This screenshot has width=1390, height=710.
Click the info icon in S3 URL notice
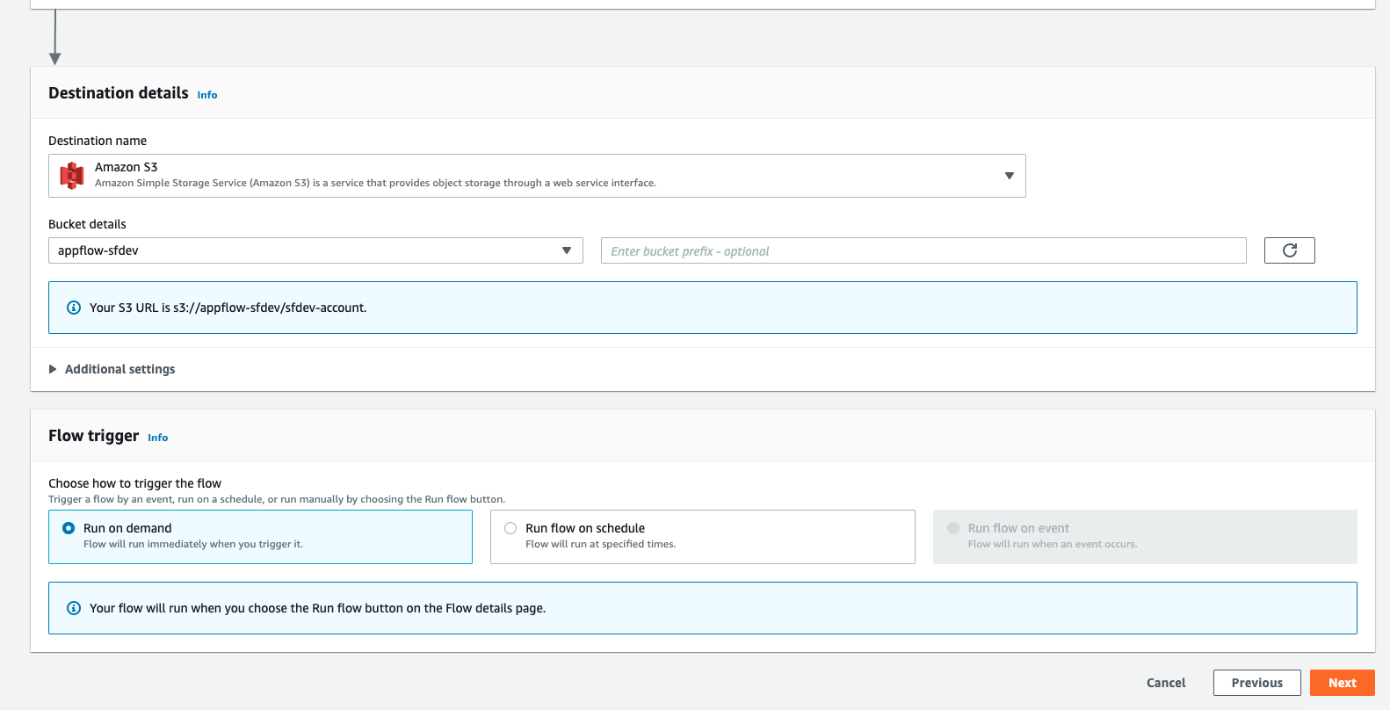point(74,308)
